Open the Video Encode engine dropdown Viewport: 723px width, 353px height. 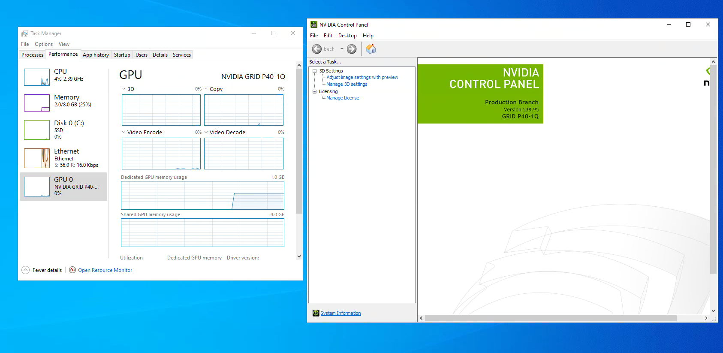pyautogui.click(x=124, y=132)
